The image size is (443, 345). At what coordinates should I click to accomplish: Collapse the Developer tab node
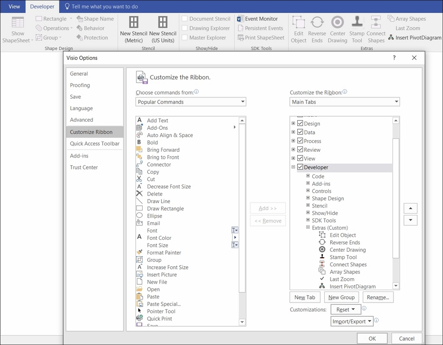(293, 167)
